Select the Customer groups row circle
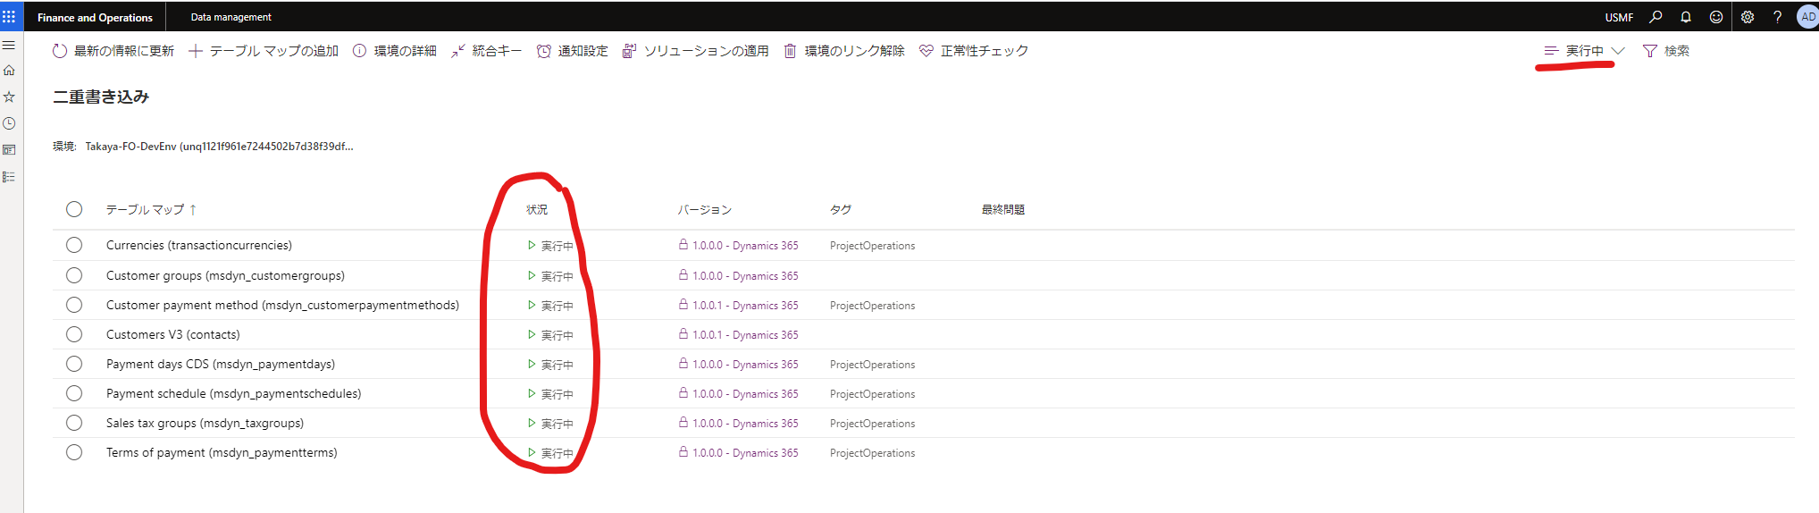This screenshot has height=513, width=1819. coord(74,275)
